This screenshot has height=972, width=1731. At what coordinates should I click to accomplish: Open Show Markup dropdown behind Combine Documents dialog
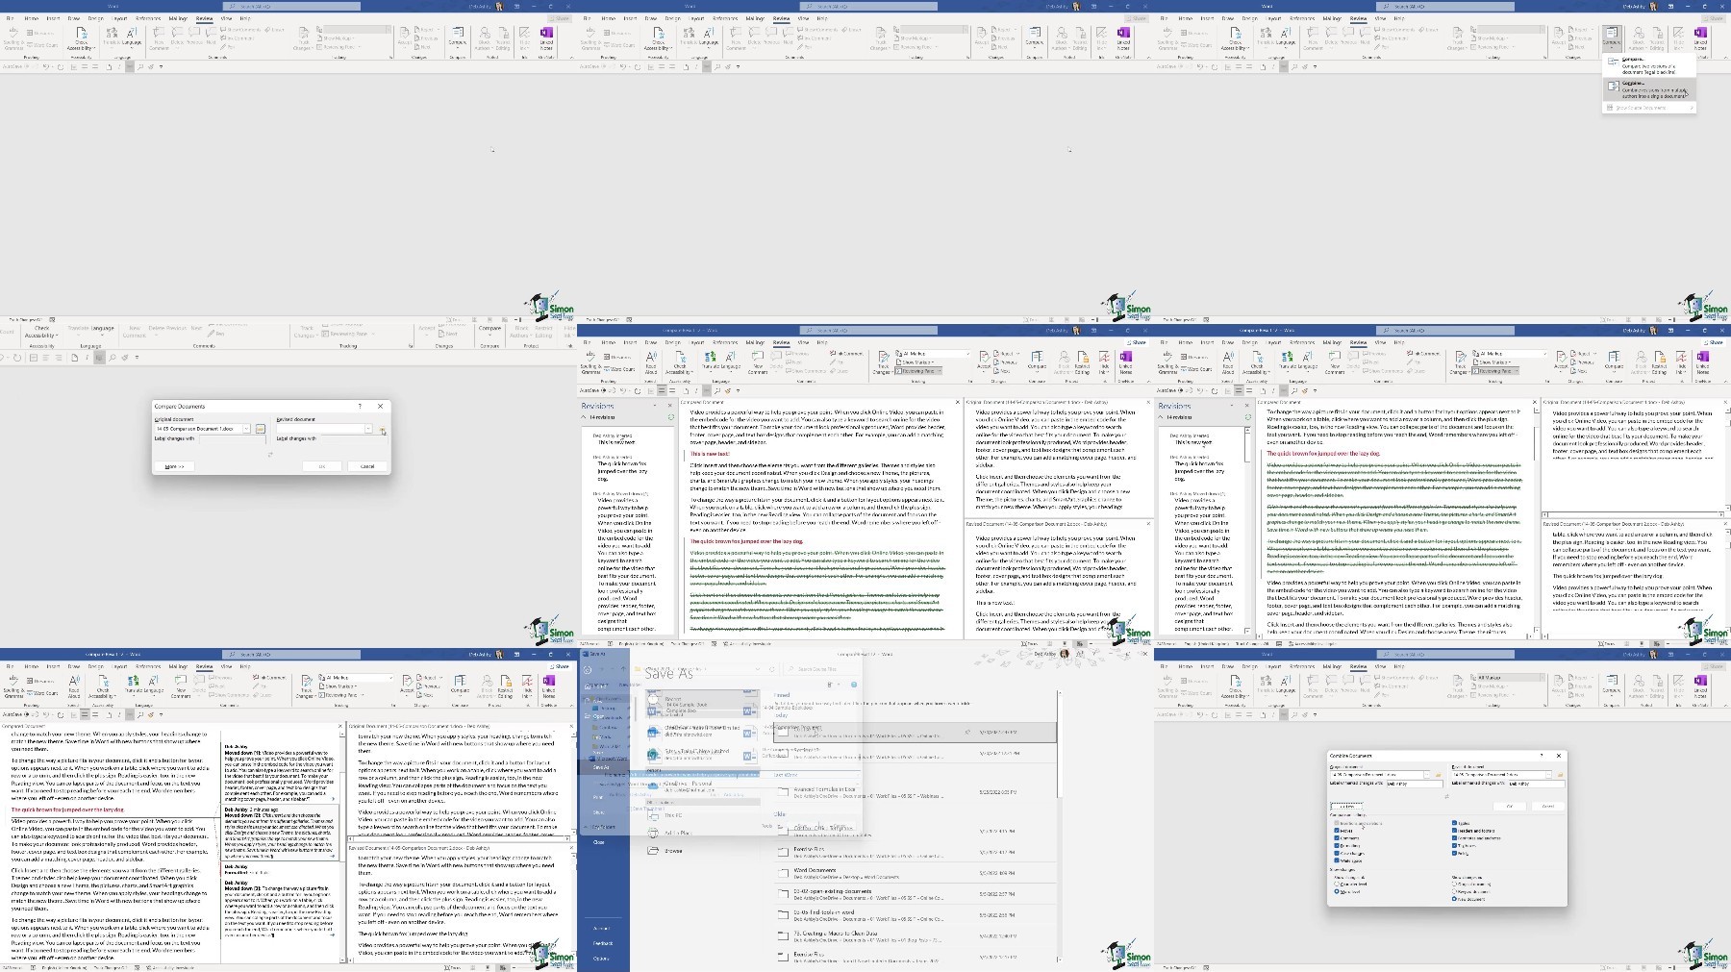[1491, 686]
